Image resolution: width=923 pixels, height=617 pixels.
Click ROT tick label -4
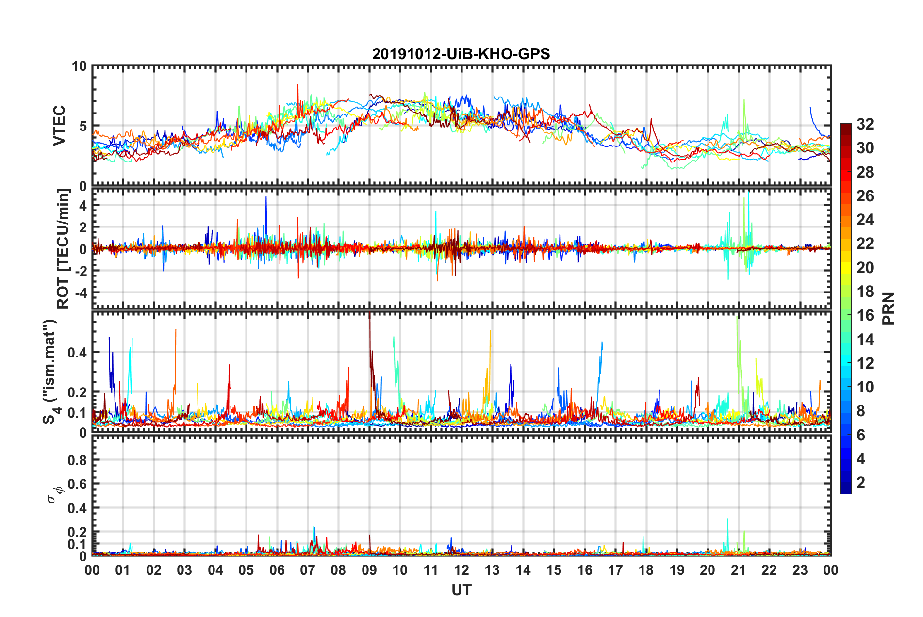click(81, 293)
